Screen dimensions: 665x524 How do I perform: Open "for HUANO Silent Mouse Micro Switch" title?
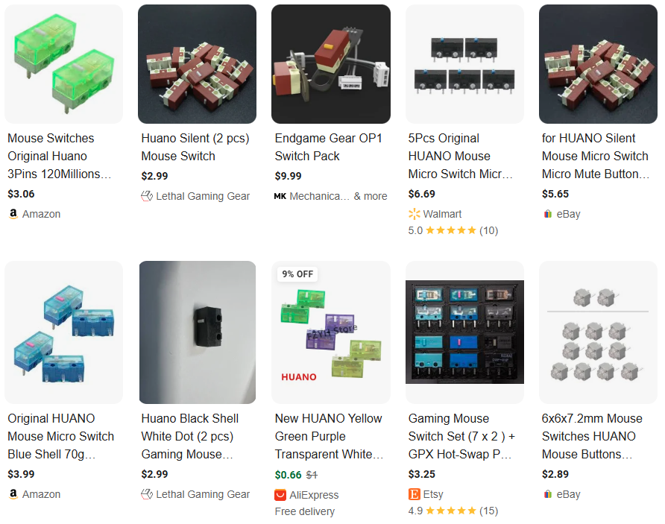pyautogui.click(x=596, y=156)
